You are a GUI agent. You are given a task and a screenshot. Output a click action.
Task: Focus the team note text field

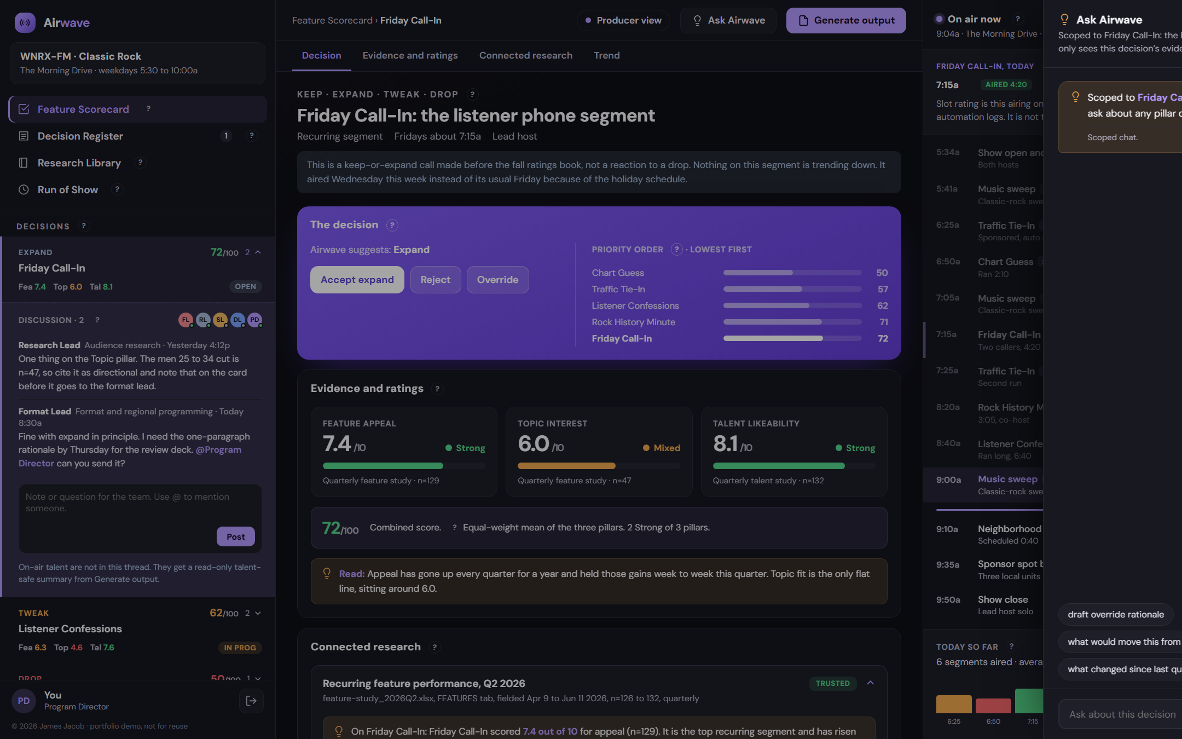click(x=140, y=518)
